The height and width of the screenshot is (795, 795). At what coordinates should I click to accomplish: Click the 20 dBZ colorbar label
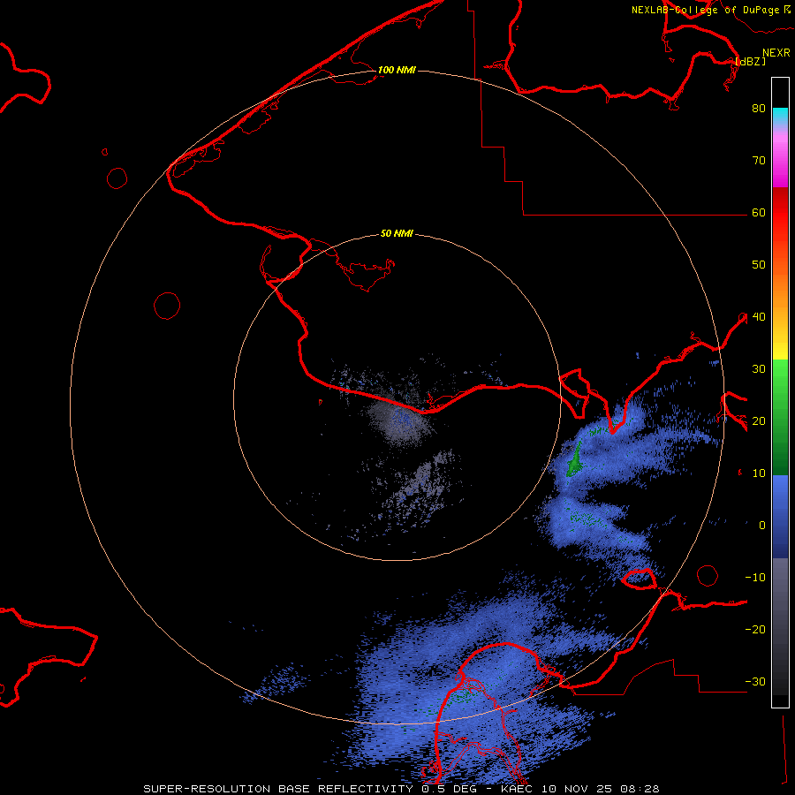coord(759,420)
